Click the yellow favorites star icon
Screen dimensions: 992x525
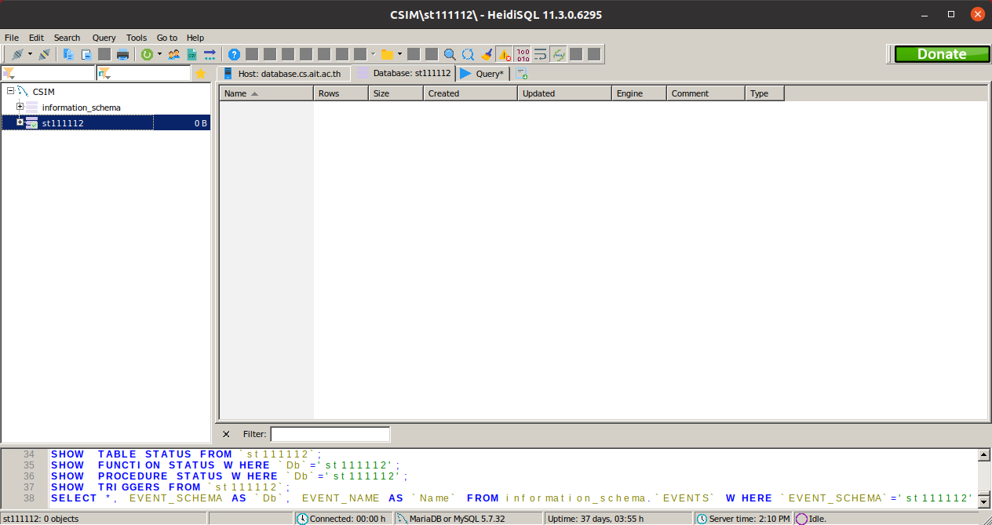click(200, 73)
